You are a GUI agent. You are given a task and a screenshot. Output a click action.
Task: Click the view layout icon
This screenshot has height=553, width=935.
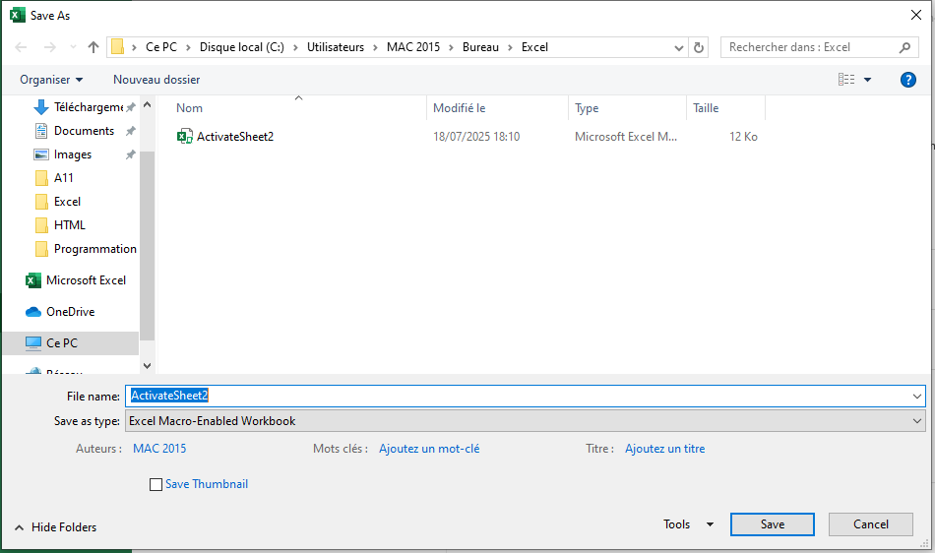pos(846,80)
